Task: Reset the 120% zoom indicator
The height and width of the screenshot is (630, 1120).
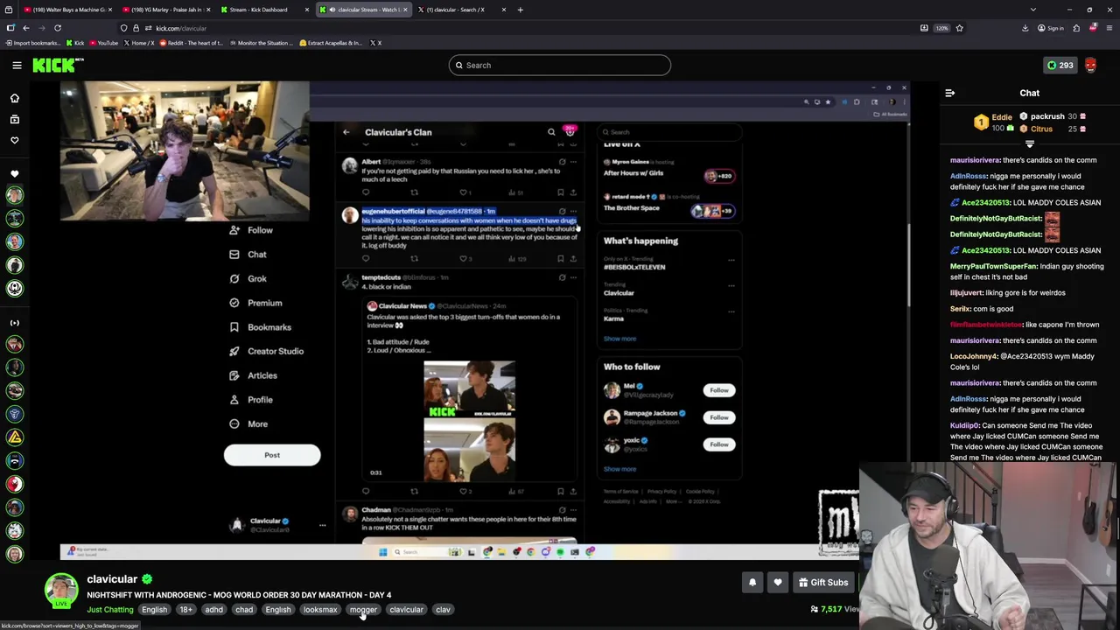Action: (941, 28)
